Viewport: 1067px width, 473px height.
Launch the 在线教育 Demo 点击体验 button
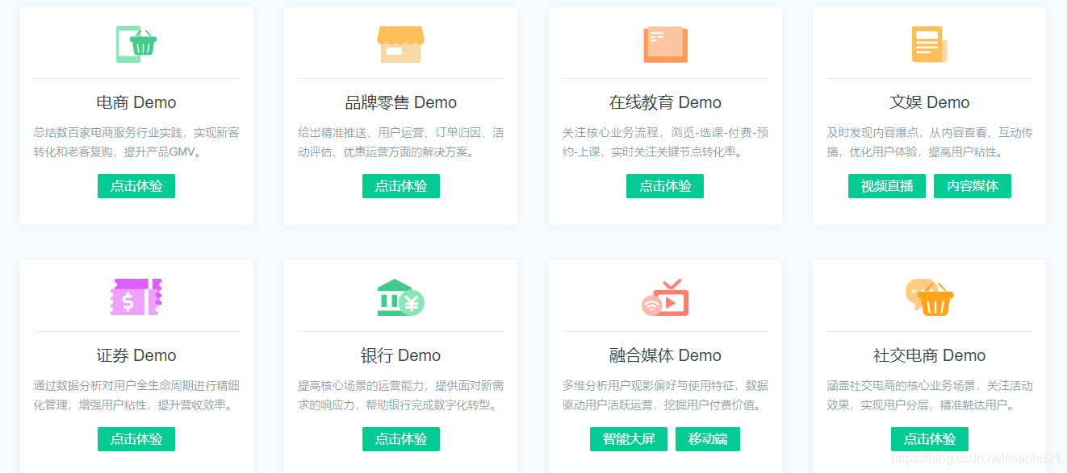point(665,186)
